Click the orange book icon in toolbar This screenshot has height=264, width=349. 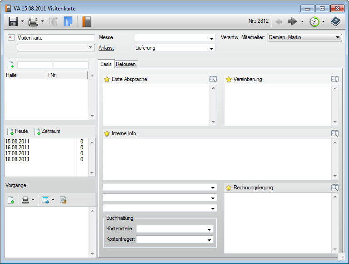tap(87, 21)
